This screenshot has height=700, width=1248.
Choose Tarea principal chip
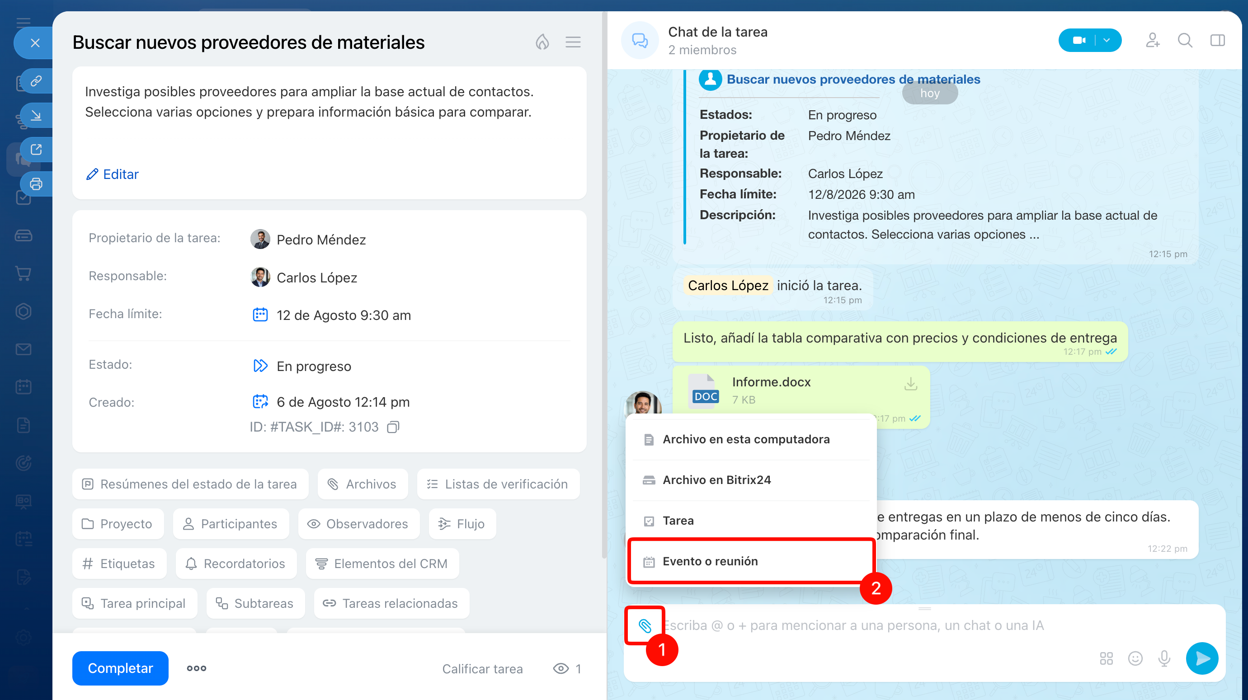135,603
